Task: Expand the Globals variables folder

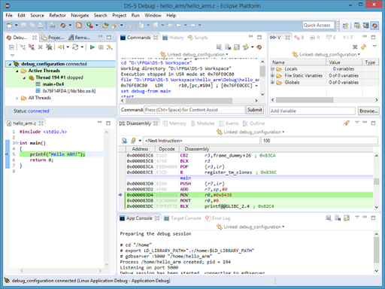Action: coord(272,83)
